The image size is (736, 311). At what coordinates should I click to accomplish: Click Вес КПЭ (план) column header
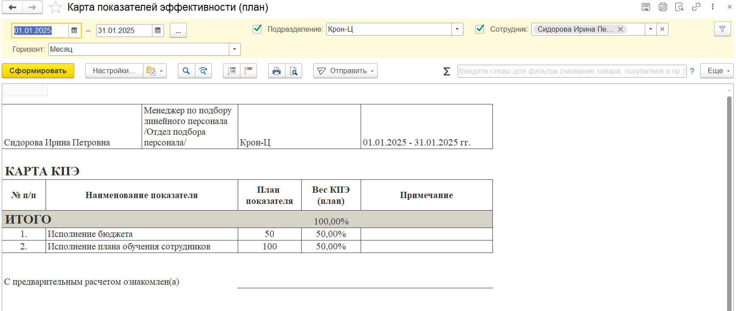click(x=331, y=195)
